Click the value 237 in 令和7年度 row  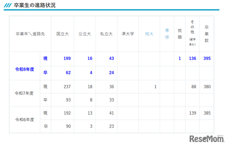67,87
